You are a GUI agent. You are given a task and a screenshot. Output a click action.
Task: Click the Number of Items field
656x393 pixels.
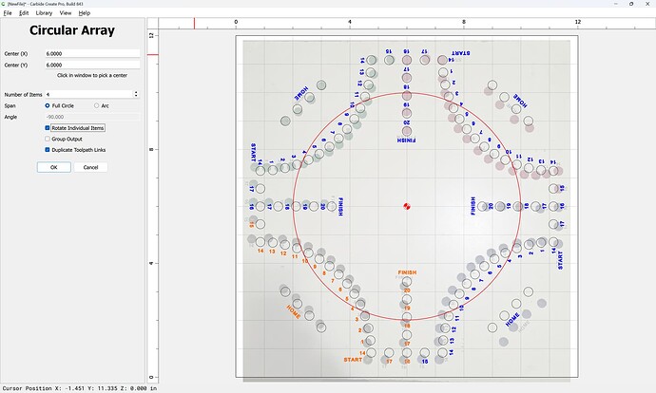click(89, 94)
